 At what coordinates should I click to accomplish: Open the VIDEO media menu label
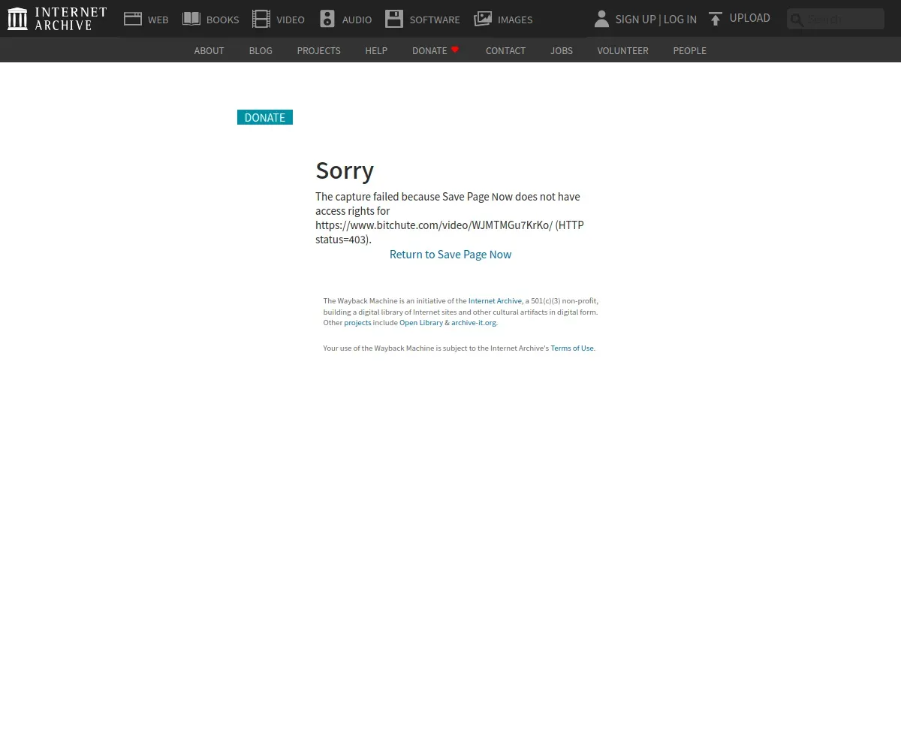tap(291, 20)
